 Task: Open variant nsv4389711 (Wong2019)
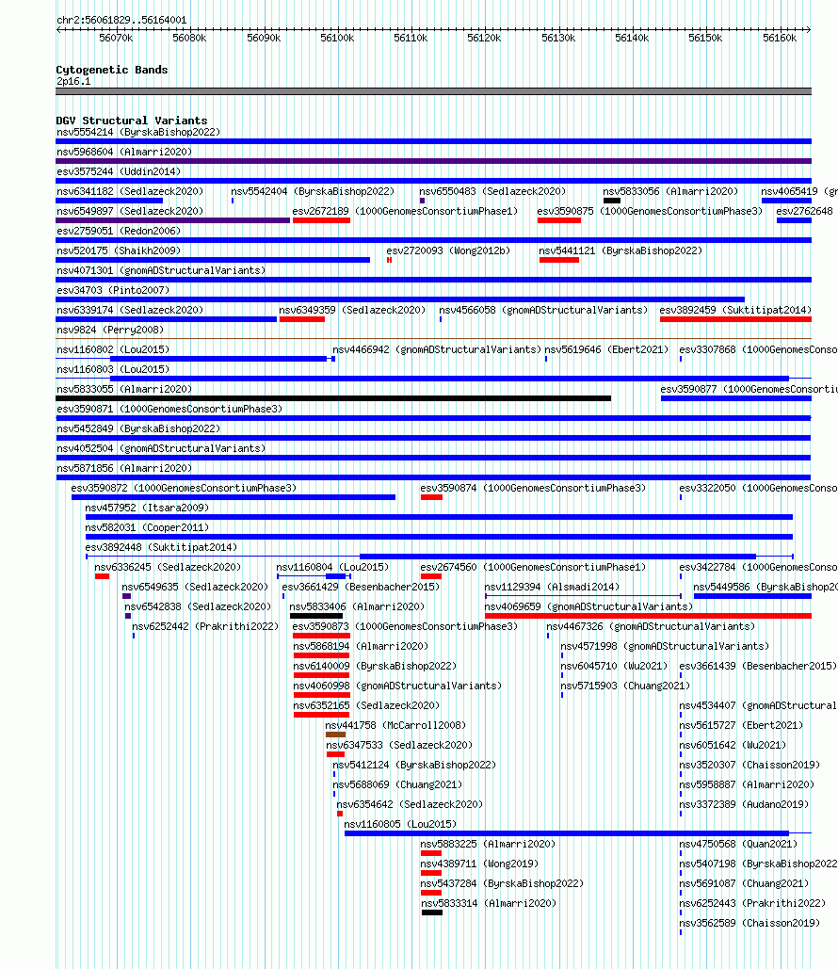(x=479, y=864)
